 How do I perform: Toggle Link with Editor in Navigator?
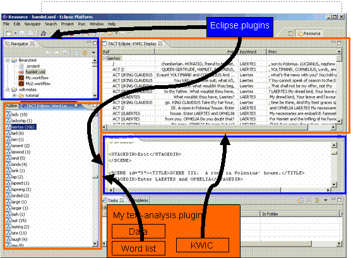(x=85, y=53)
